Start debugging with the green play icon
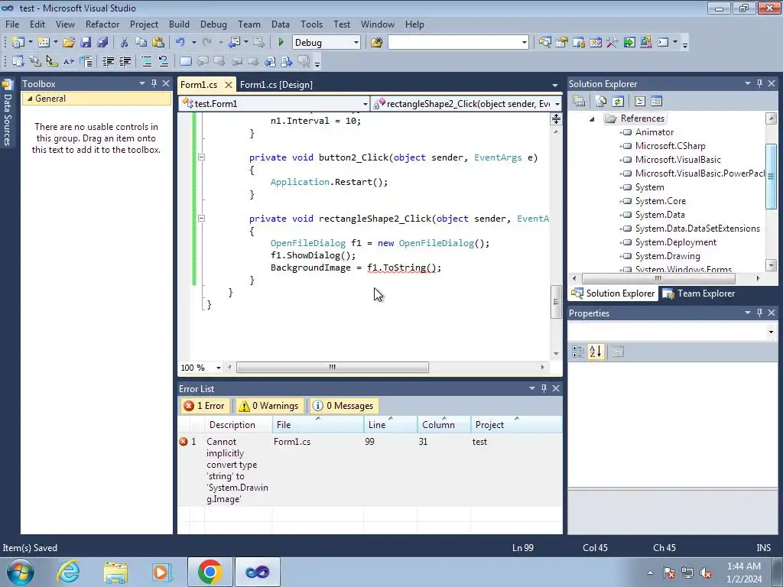Viewport: 783px width, 587px height. (x=281, y=43)
